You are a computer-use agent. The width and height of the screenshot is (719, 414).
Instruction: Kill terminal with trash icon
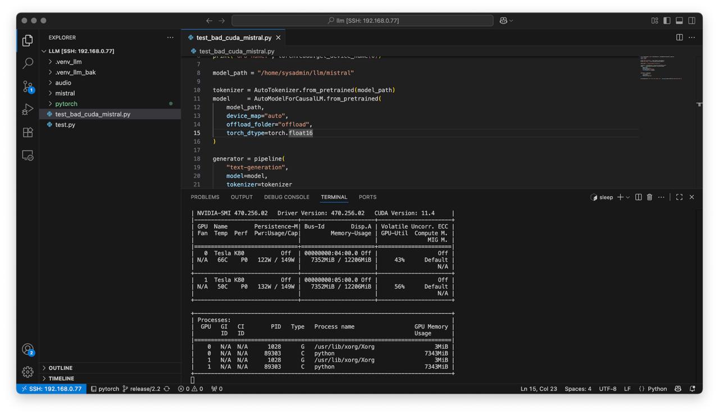pos(649,197)
